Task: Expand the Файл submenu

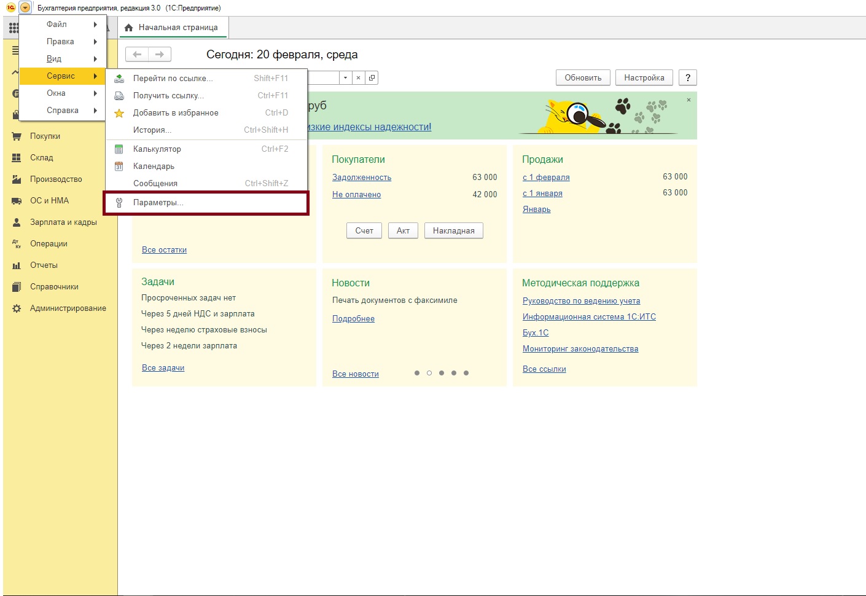Action: (x=63, y=25)
